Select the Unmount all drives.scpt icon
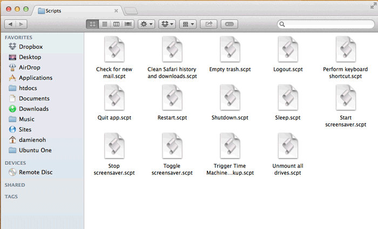This screenshot has height=229, width=378. 288,146
